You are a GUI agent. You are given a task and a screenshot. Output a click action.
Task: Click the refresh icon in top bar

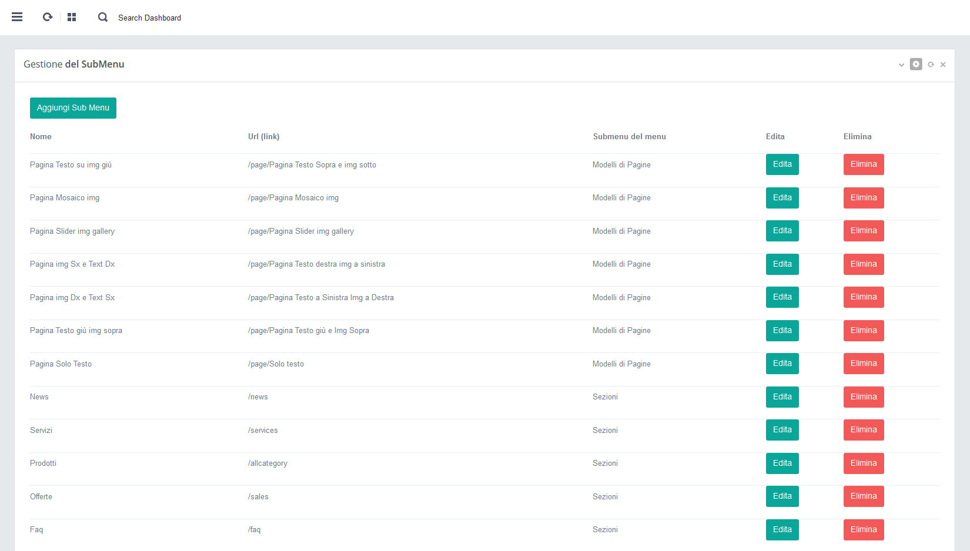pos(48,17)
